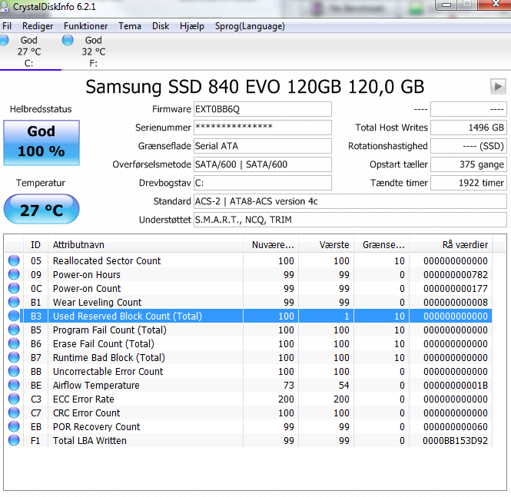Screen dimensions: 511x497
Task: Click status orb for Airflow Temperature
Action: click(x=14, y=385)
